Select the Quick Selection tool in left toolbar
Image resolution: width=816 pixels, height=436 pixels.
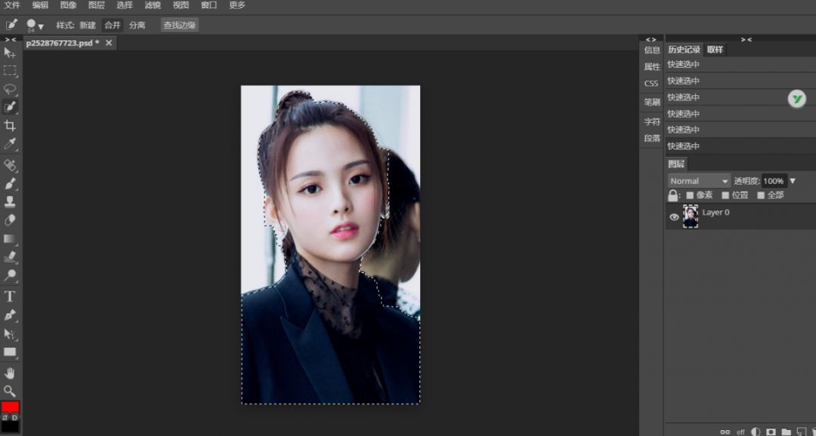pos(10,107)
